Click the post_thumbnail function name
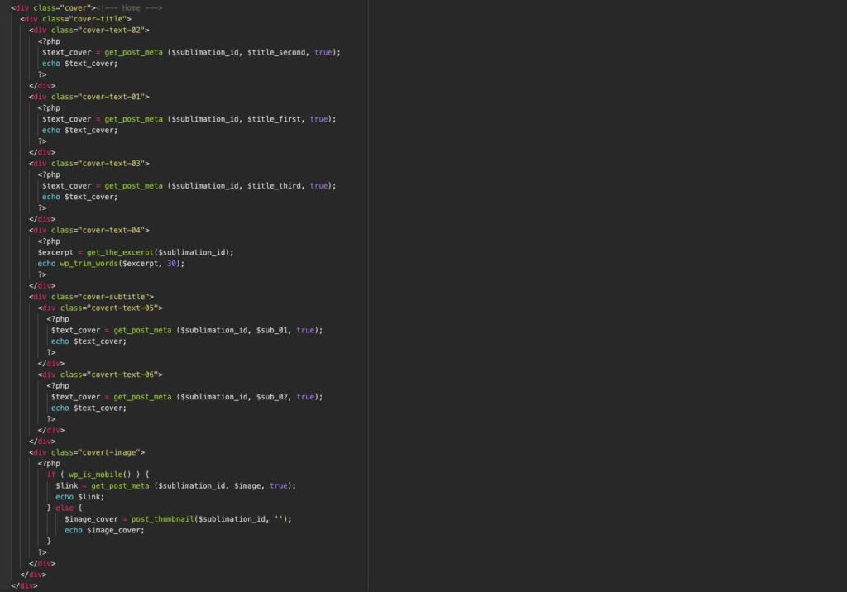847x592 pixels. coord(163,519)
